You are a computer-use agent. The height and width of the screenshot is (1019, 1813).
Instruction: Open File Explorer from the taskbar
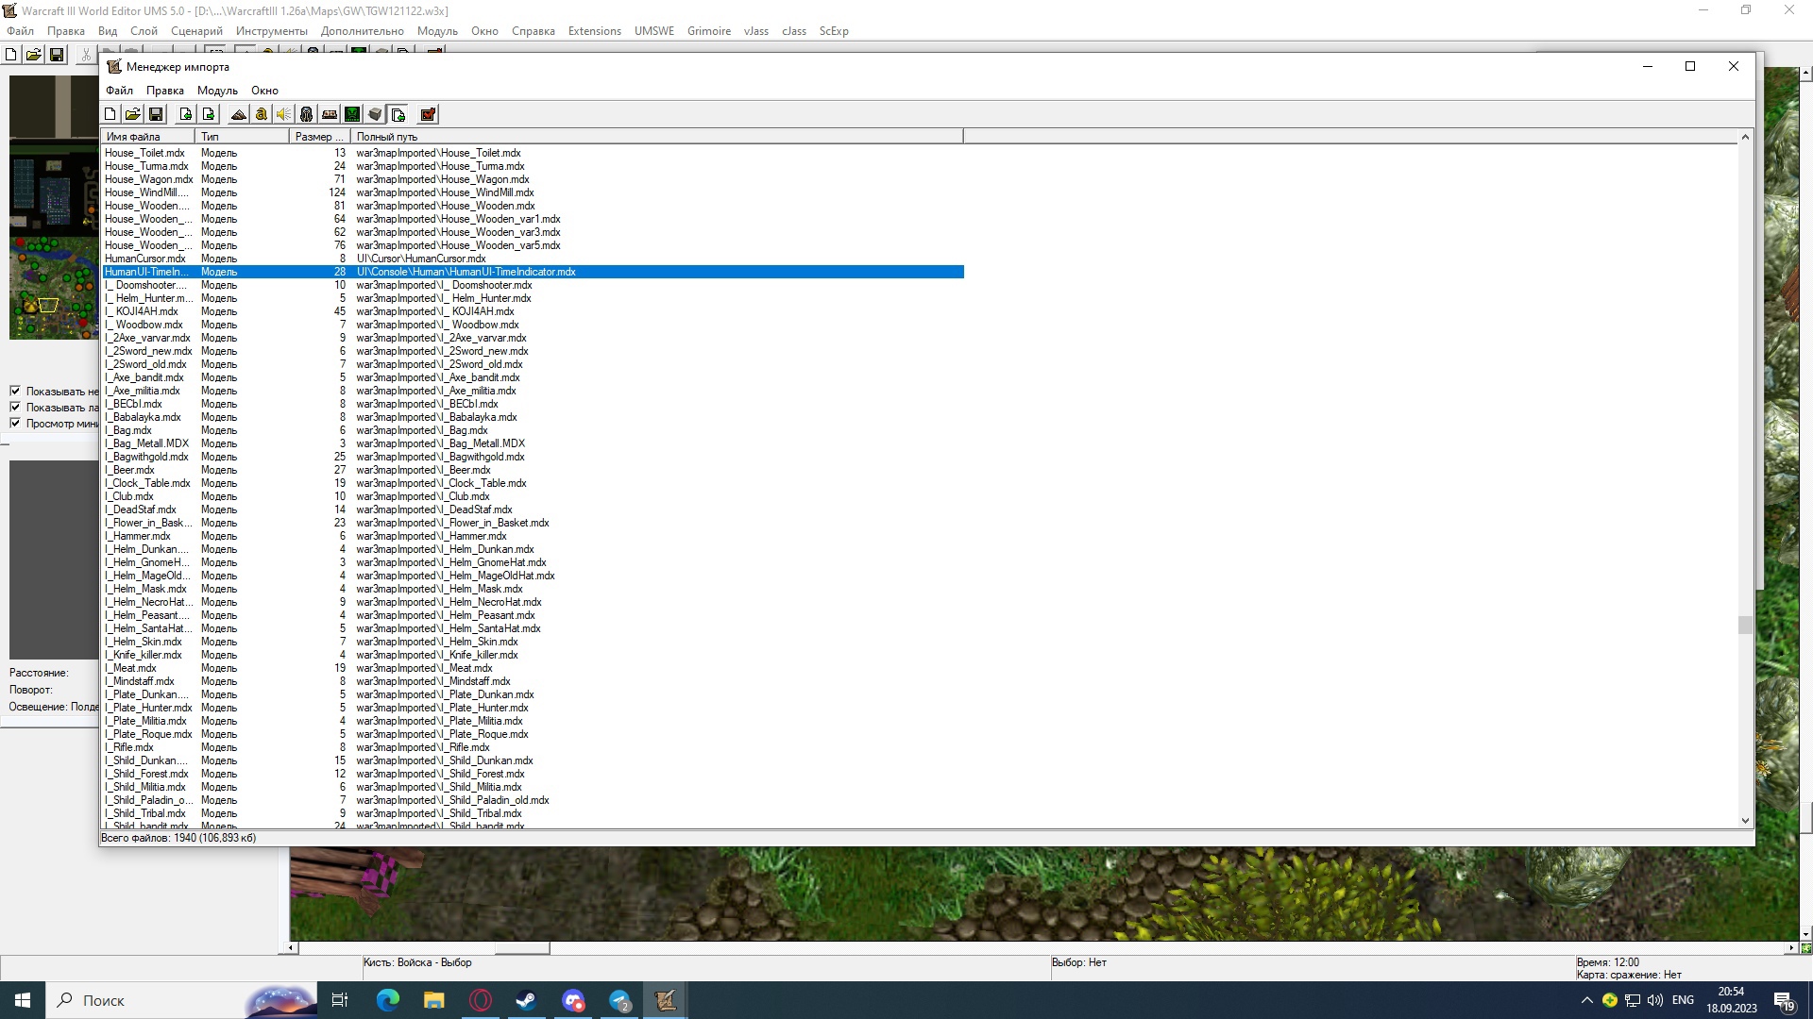pos(433,1000)
